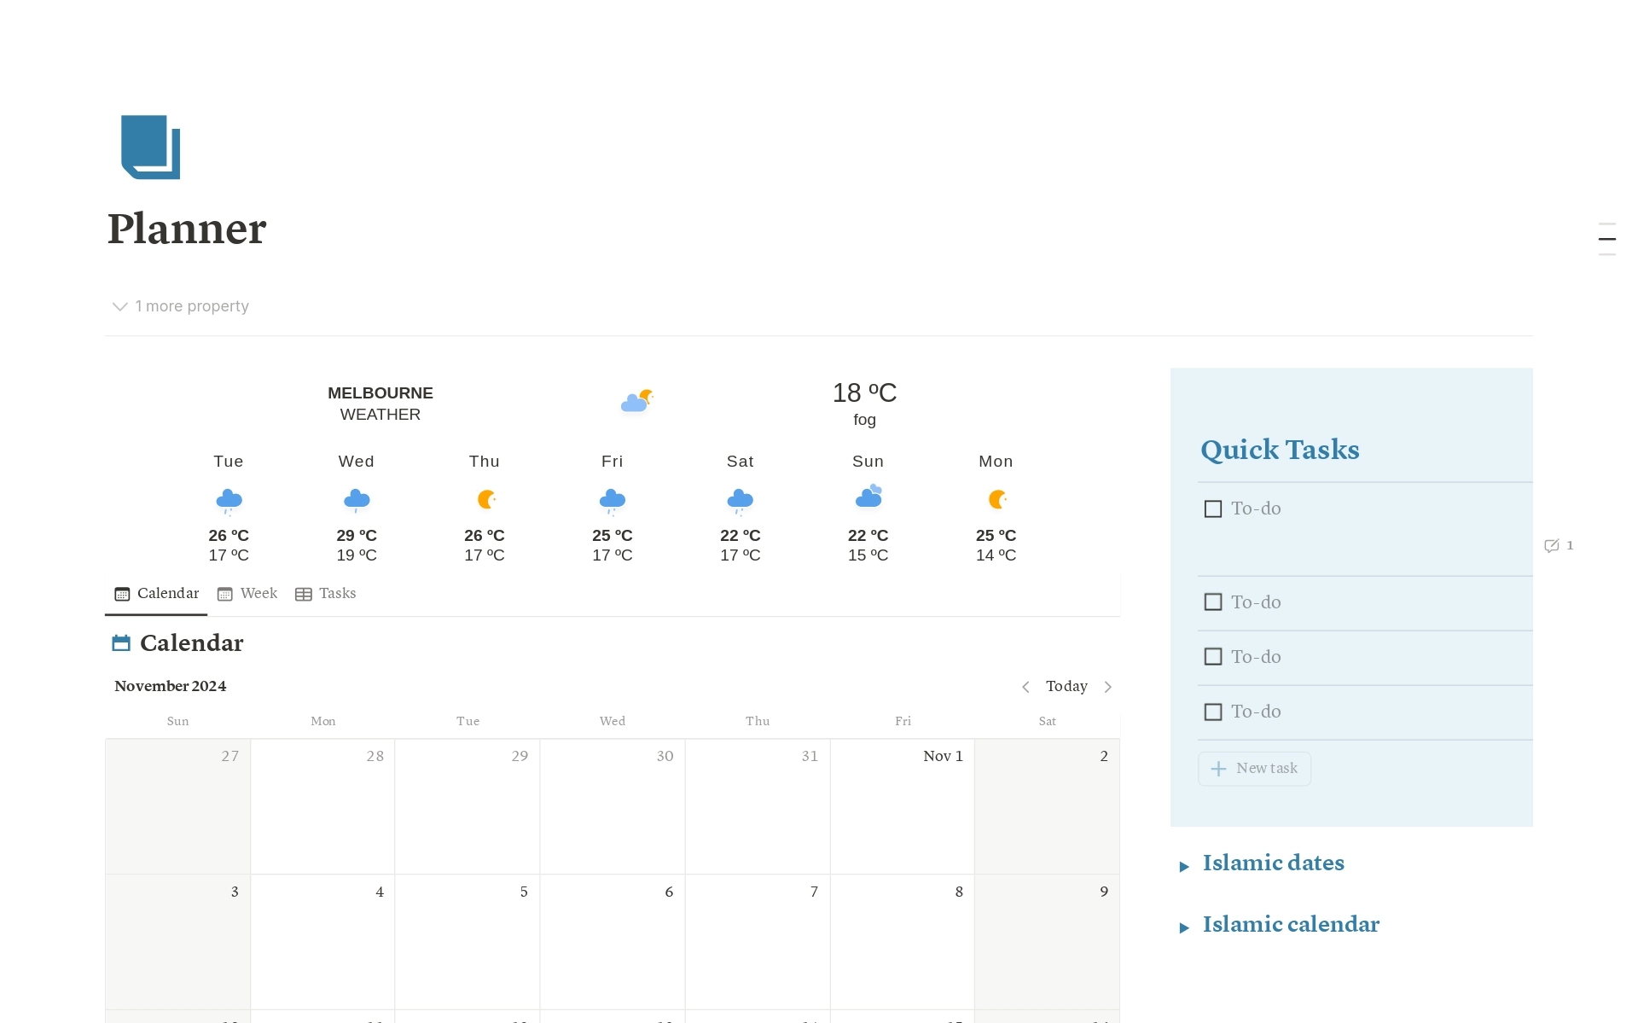Click Friday's rain cloud weather icon
The height and width of the screenshot is (1023, 1638).
click(613, 501)
